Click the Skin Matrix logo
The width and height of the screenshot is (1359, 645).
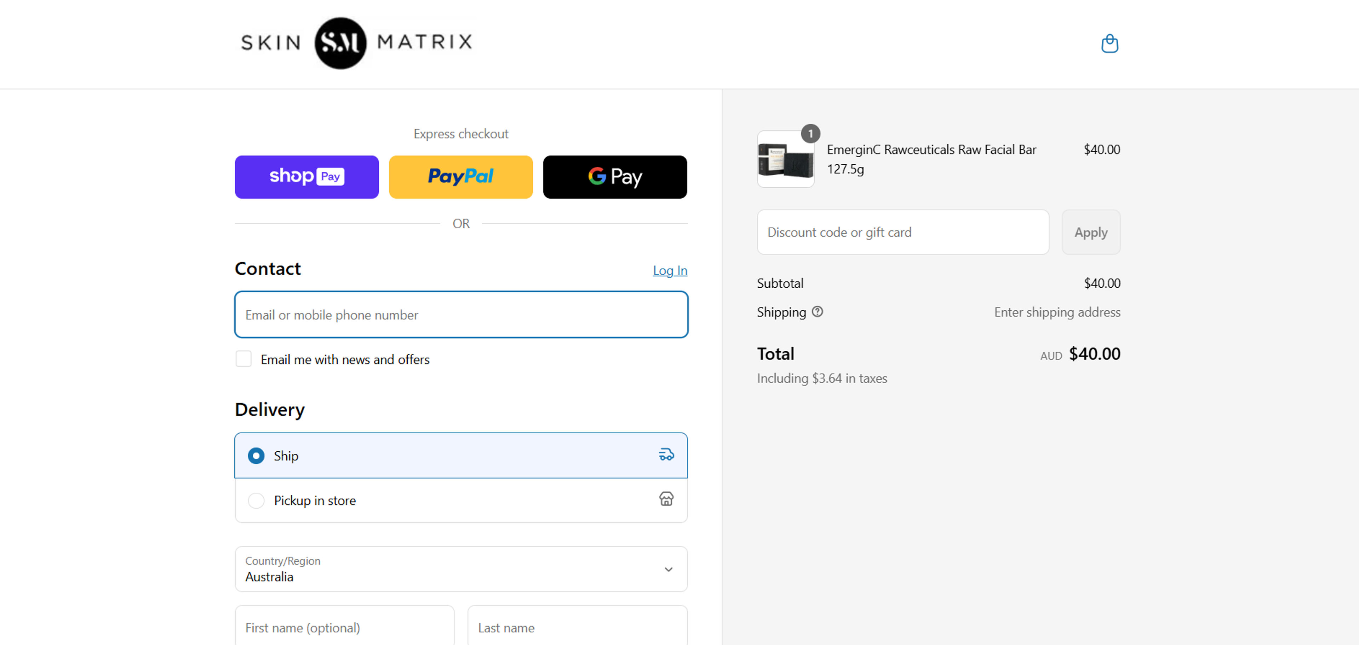357,43
